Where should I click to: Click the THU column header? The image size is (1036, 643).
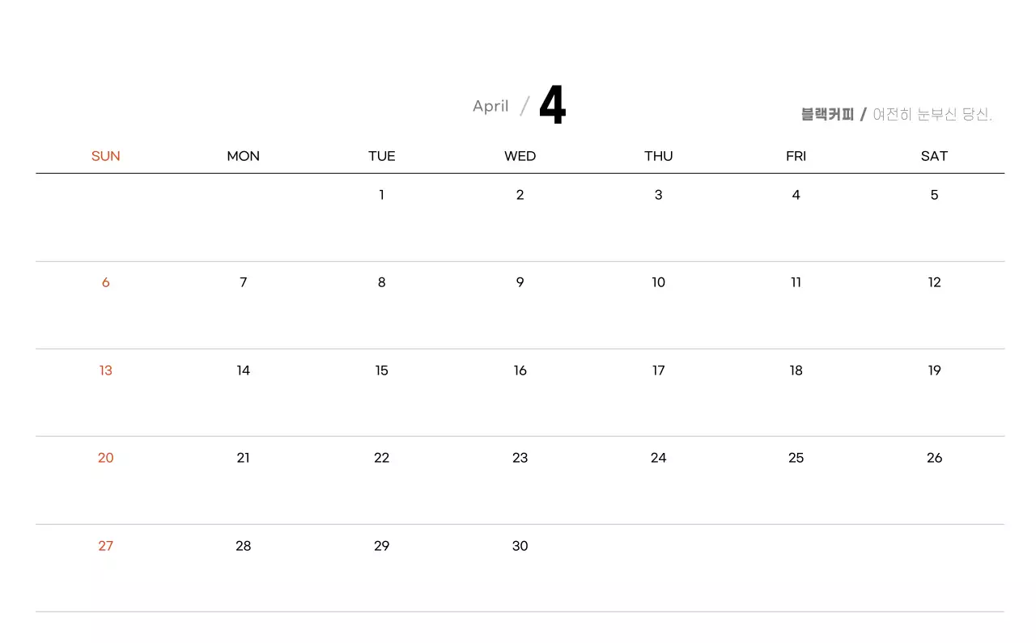[658, 156]
